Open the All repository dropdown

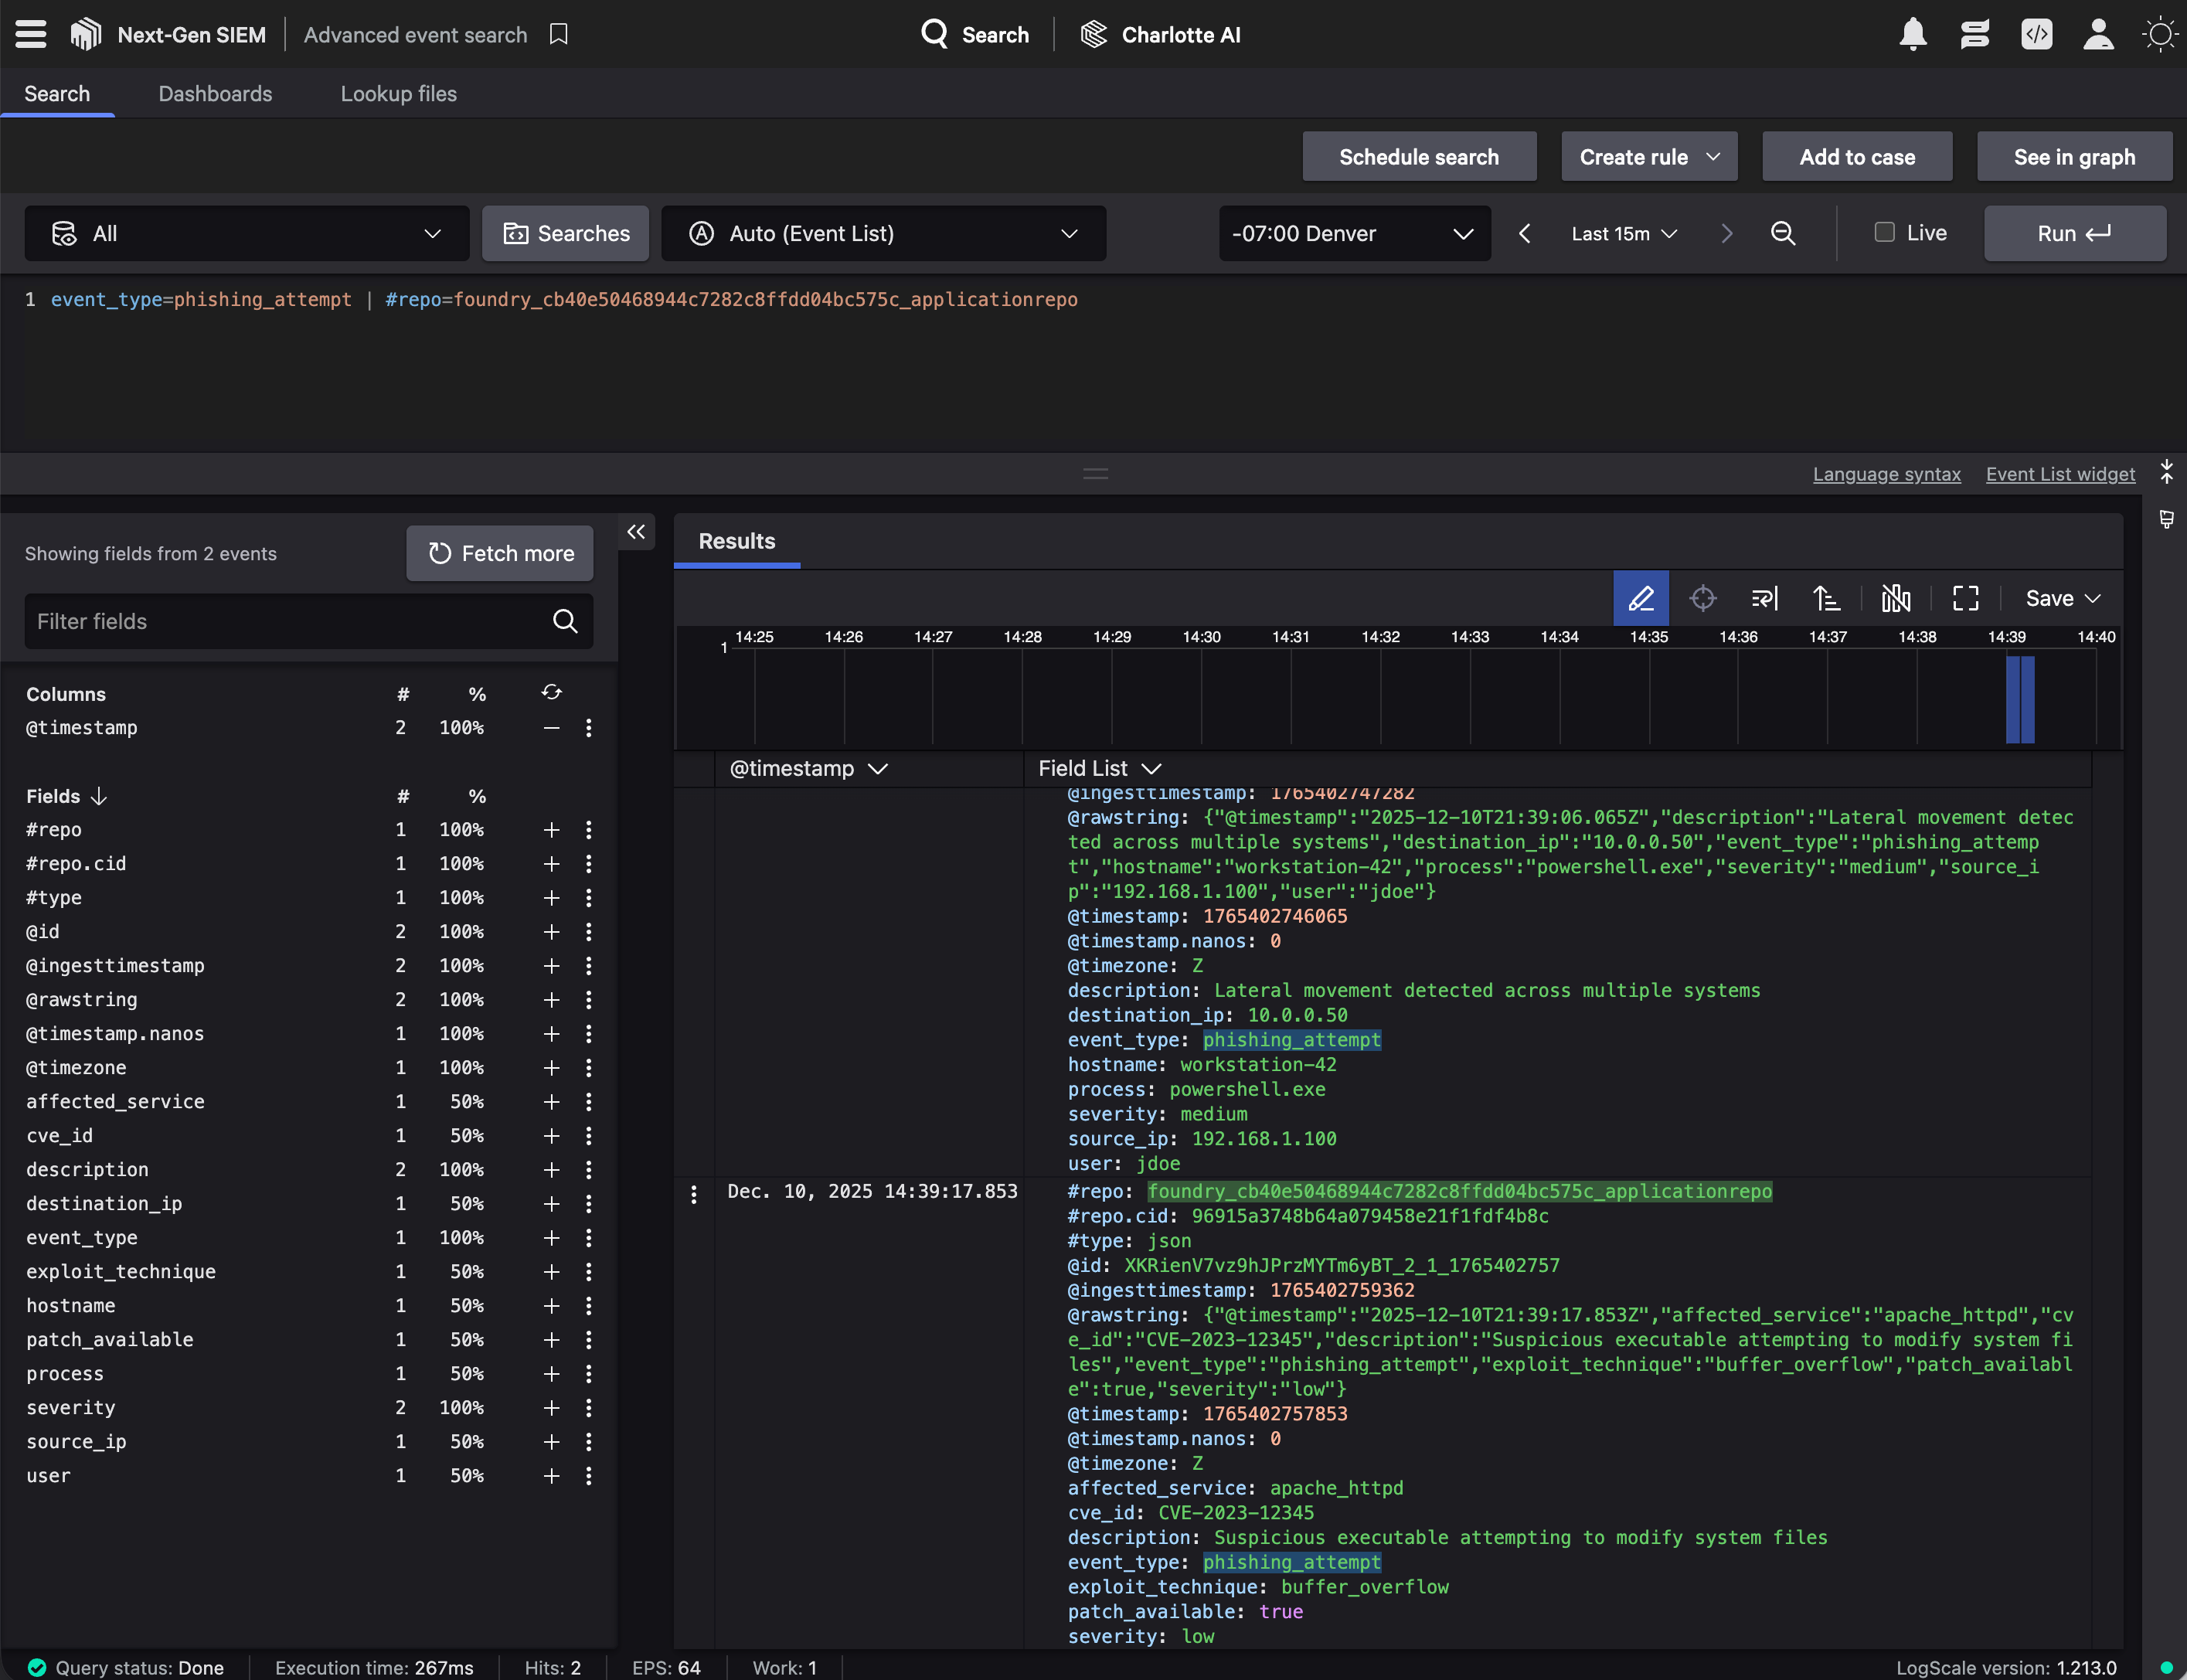click(246, 233)
